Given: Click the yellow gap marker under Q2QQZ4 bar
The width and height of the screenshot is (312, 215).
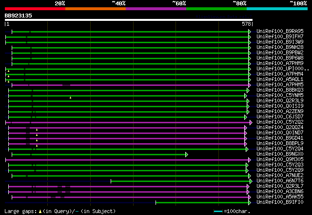Looking at the screenshot, I should coord(37,130).
